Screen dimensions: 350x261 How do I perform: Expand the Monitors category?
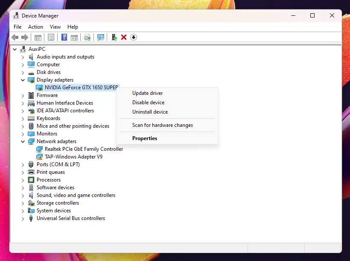tap(23, 134)
